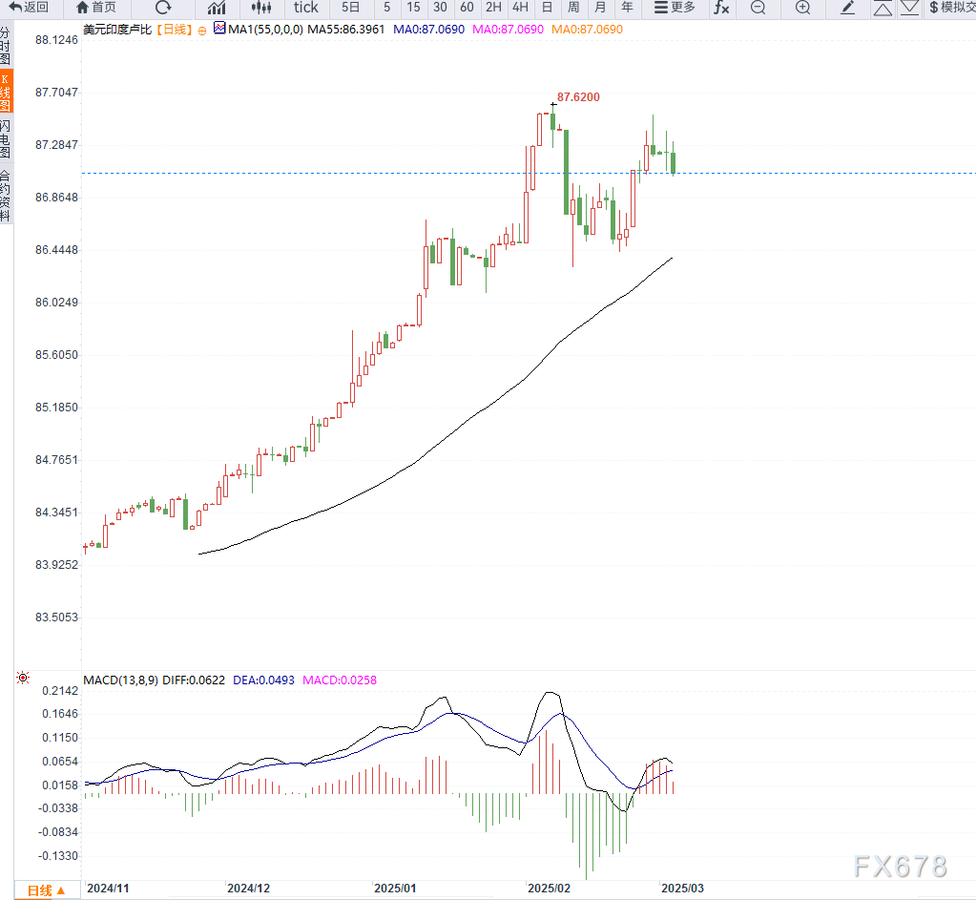This screenshot has height=900, width=976.
Task: Zoom in with the plus magnifier
Action: 803,8
